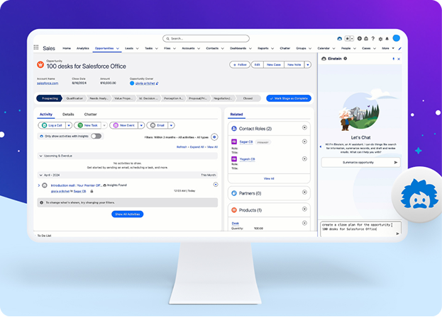Viewport: 442px width, 317px height.
Task: Click the email icon on the Introduction mail row
Action: click(44, 185)
